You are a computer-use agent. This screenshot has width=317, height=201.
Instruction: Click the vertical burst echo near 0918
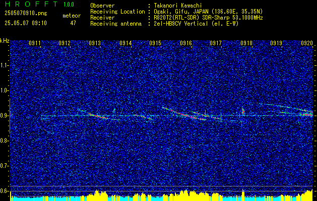[x=243, y=111]
